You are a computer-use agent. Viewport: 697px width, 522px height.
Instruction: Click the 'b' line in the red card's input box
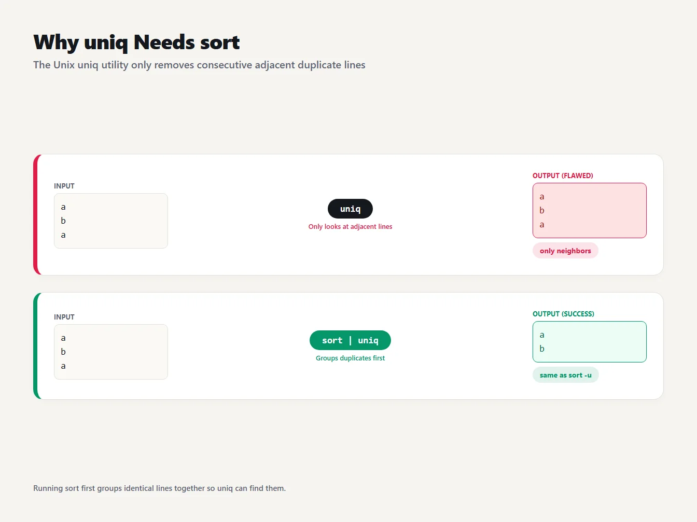pos(63,221)
